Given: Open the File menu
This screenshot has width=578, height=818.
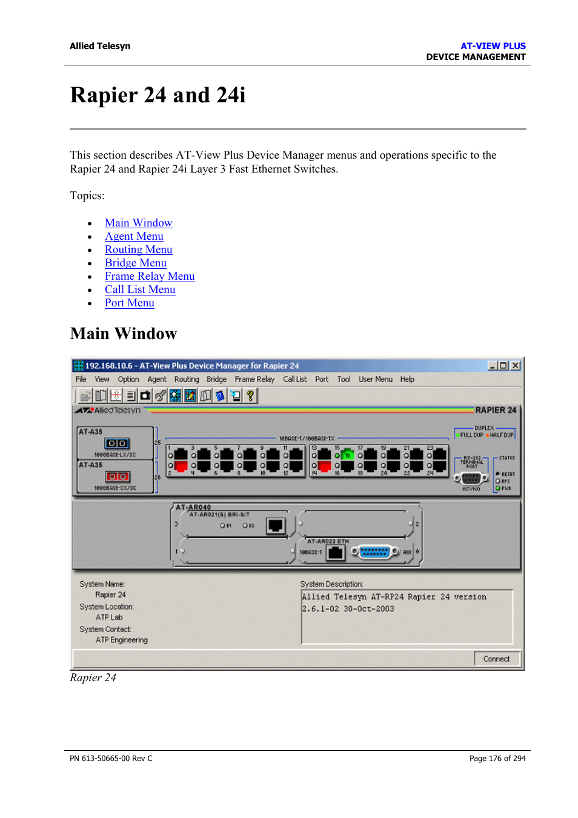Looking at the screenshot, I should click(x=81, y=379).
